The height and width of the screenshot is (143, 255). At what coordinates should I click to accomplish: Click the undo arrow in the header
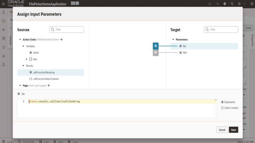(x=210, y=4)
